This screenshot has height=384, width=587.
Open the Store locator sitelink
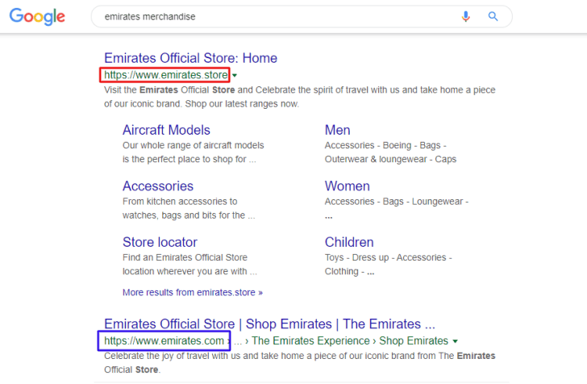click(x=160, y=242)
